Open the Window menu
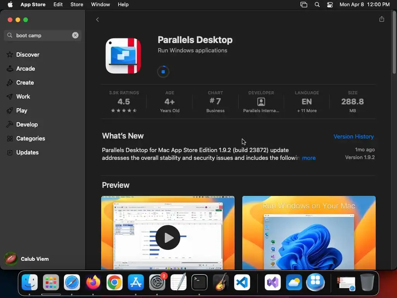The image size is (397, 298). click(x=100, y=5)
